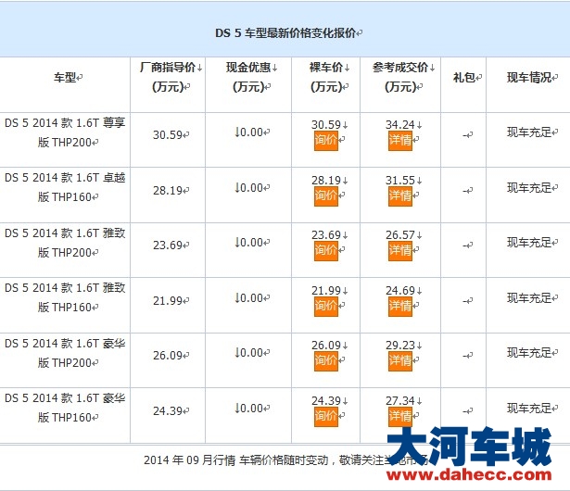Click reference price 34.24 value
The width and height of the screenshot is (570, 491).
(x=400, y=125)
